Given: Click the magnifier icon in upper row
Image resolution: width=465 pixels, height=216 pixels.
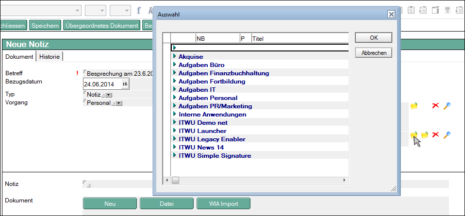Looking at the screenshot, I should click(x=447, y=106).
